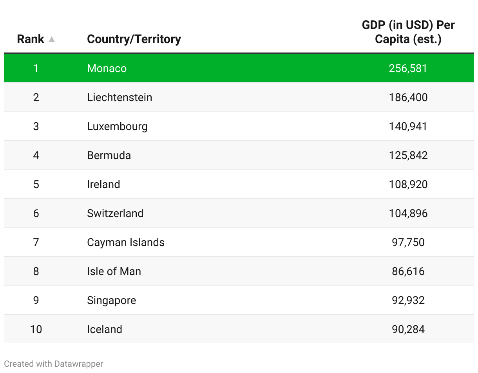Sort by the Rank column header
This screenshot has height=373, width=478.
coord(31,39)
